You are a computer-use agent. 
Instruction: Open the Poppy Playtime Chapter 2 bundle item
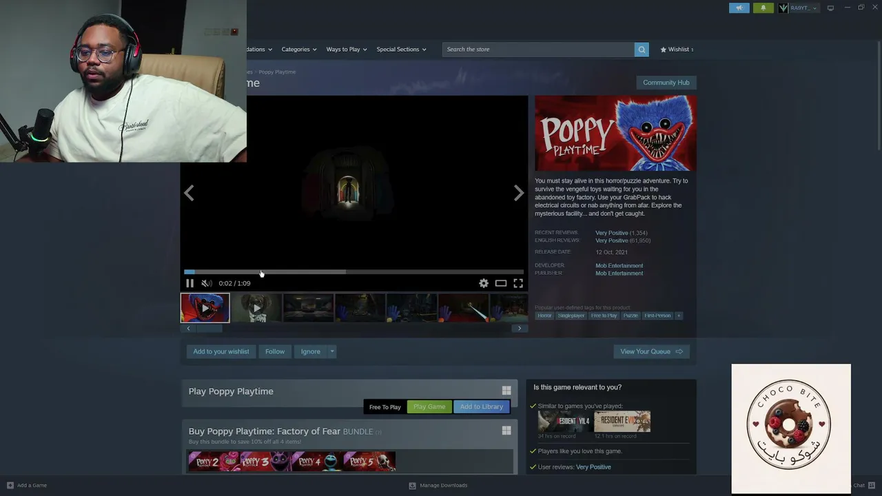pos(214,461)
